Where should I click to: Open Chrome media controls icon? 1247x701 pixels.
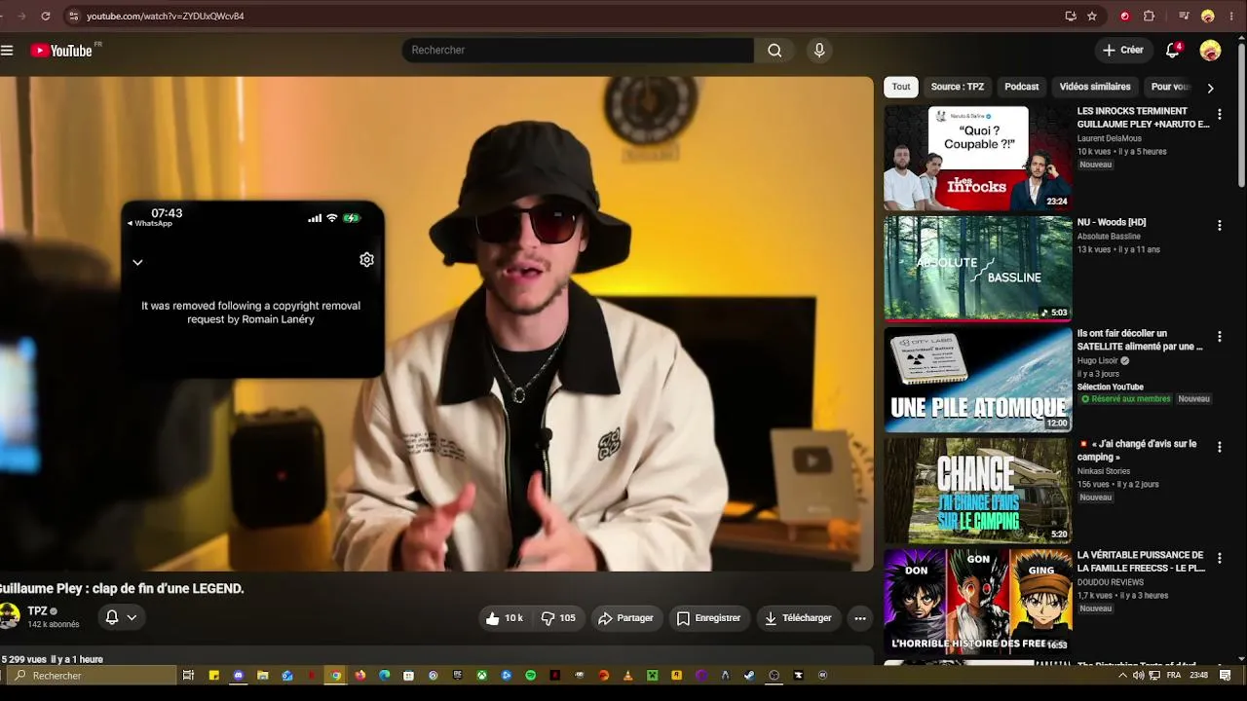click(1184, 16)
